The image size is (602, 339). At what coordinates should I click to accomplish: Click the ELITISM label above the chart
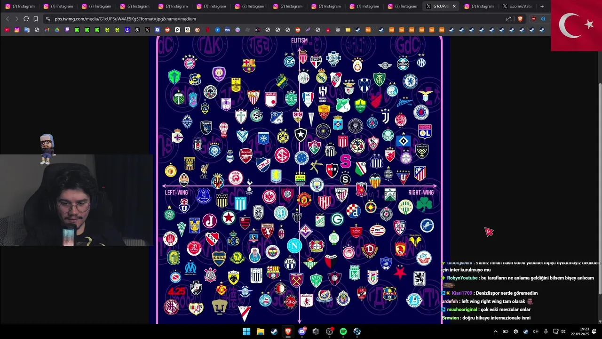(x=299, y=40)
